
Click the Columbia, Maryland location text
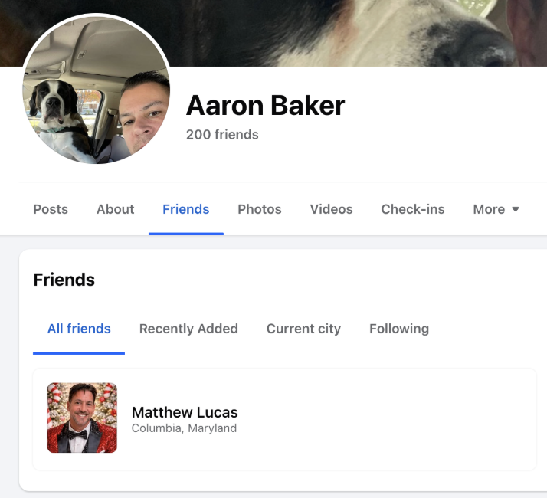pyautogui.click(x=184, y=428)
